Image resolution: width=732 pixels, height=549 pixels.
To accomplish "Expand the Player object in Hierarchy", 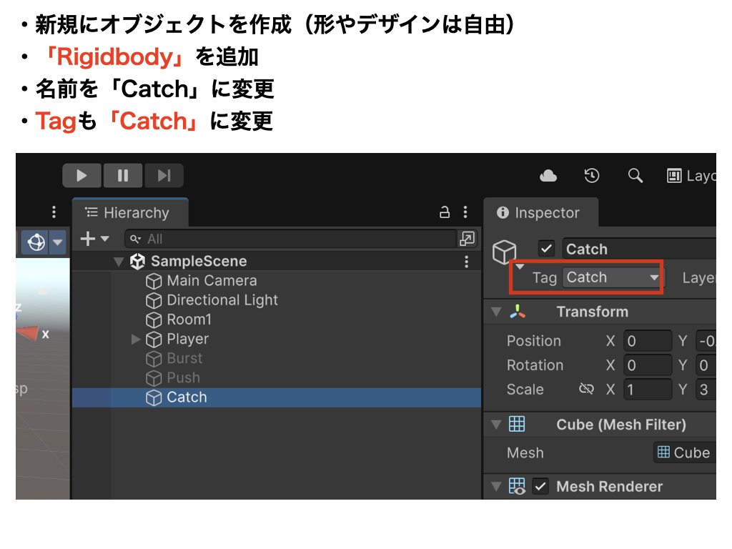I will coord(136,340).
